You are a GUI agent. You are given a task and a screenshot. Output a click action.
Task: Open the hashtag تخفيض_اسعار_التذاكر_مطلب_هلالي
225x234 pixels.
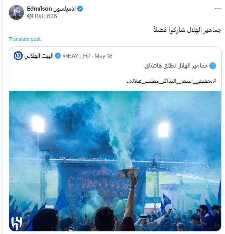coord(171,81)
